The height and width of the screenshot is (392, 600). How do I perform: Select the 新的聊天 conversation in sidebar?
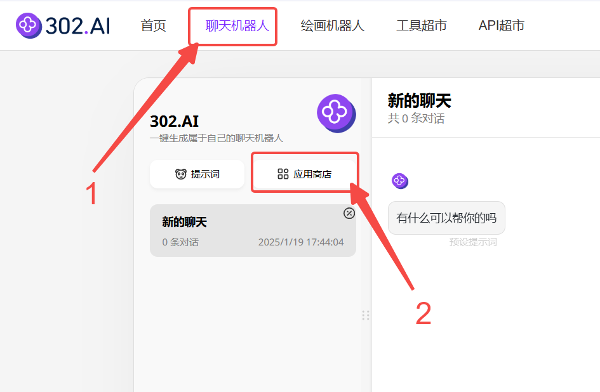pos(253,231)
